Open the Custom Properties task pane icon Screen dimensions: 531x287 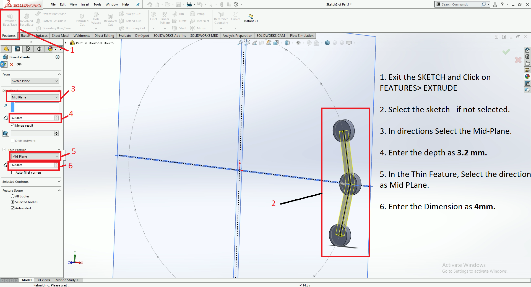527,83
